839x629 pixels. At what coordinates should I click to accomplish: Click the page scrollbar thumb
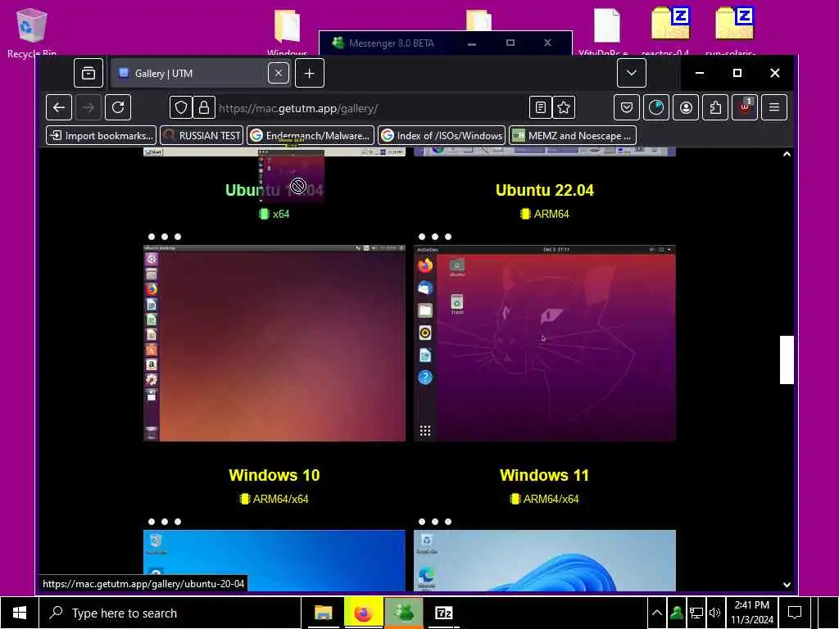click(787, 360)
